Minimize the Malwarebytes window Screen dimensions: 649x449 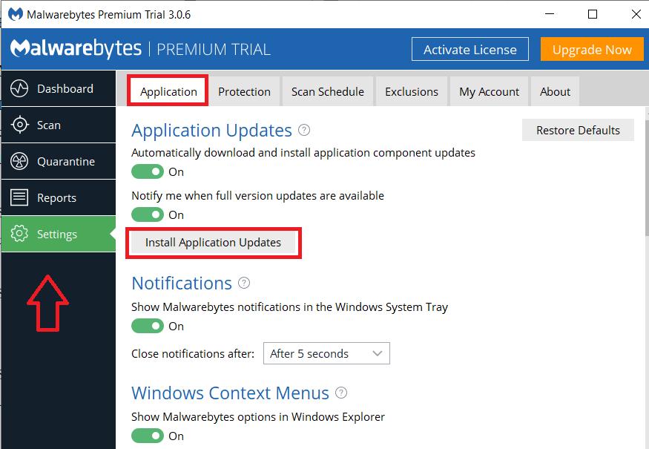pyautogui.click(x=550, y=14)
